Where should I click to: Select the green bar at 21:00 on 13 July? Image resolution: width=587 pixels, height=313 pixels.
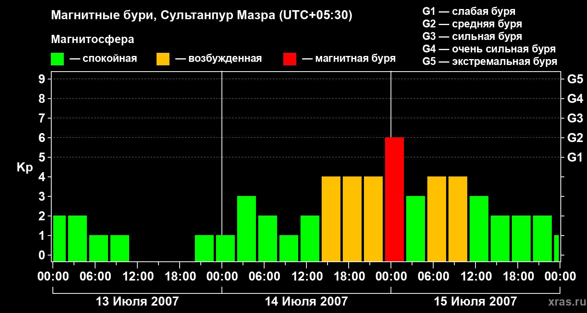(204, 248)
